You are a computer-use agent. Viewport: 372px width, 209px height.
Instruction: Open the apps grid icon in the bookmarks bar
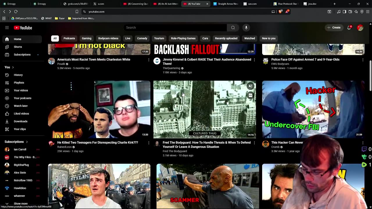[x=4, y=18]
